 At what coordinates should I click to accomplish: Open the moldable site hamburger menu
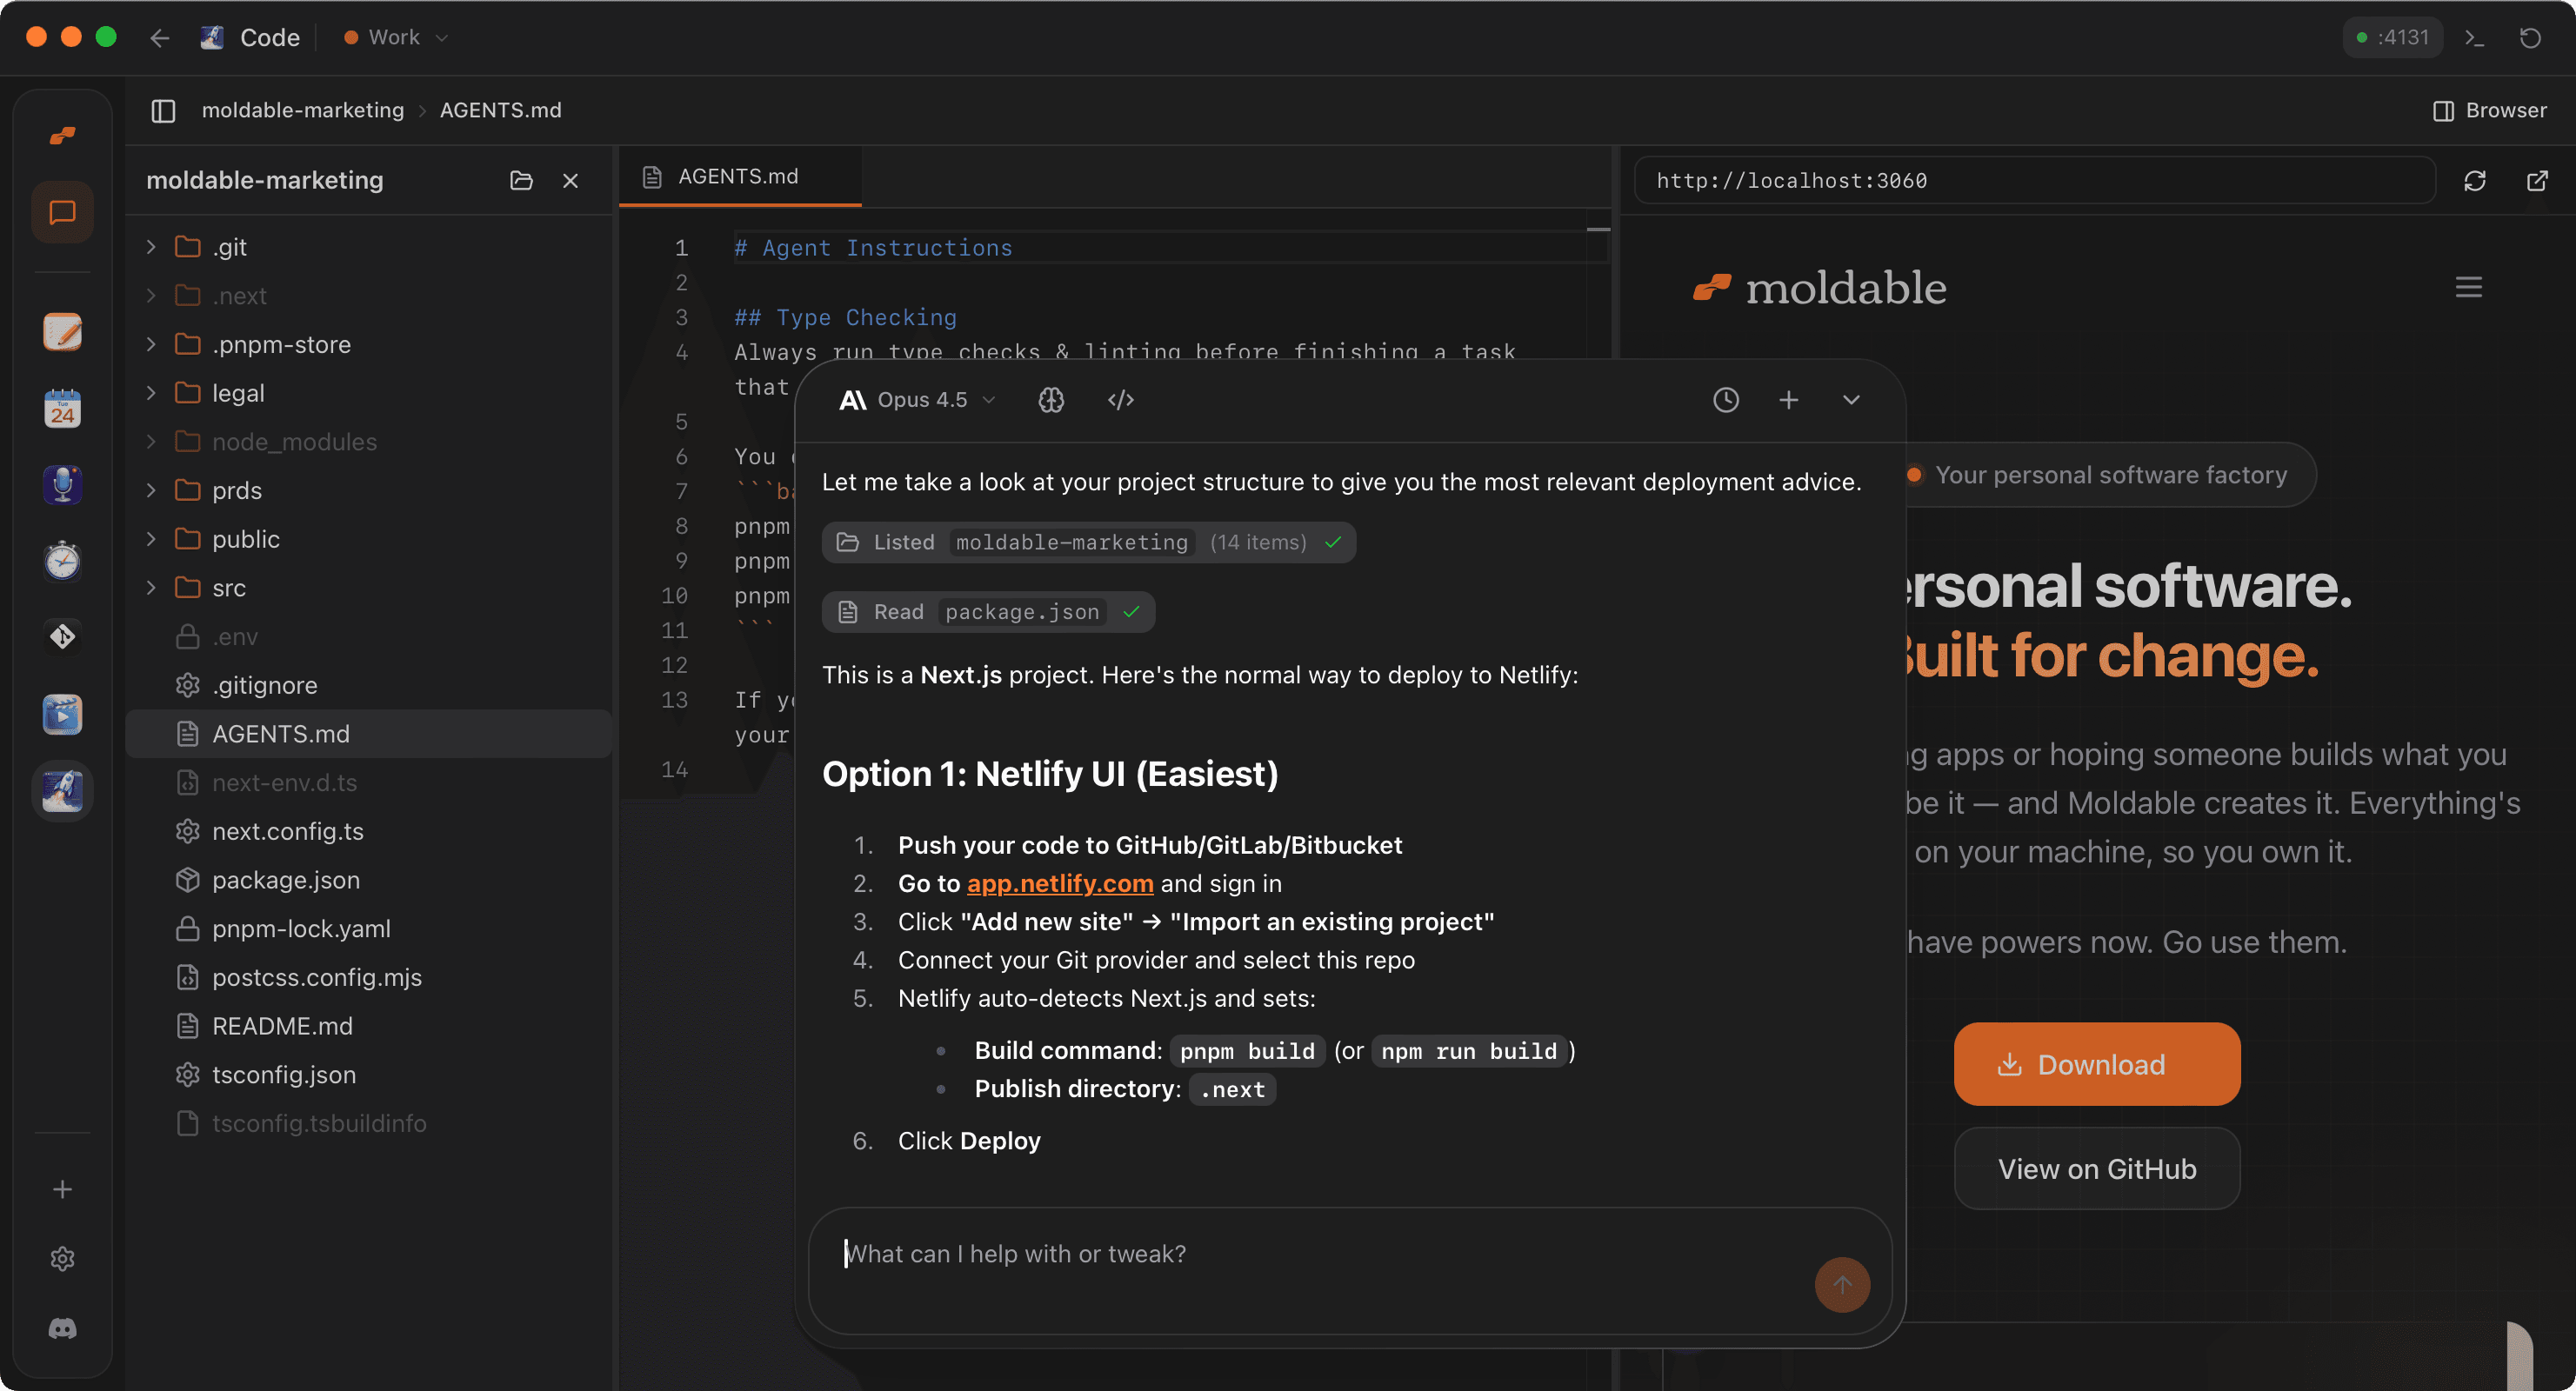click(2468, 287)
